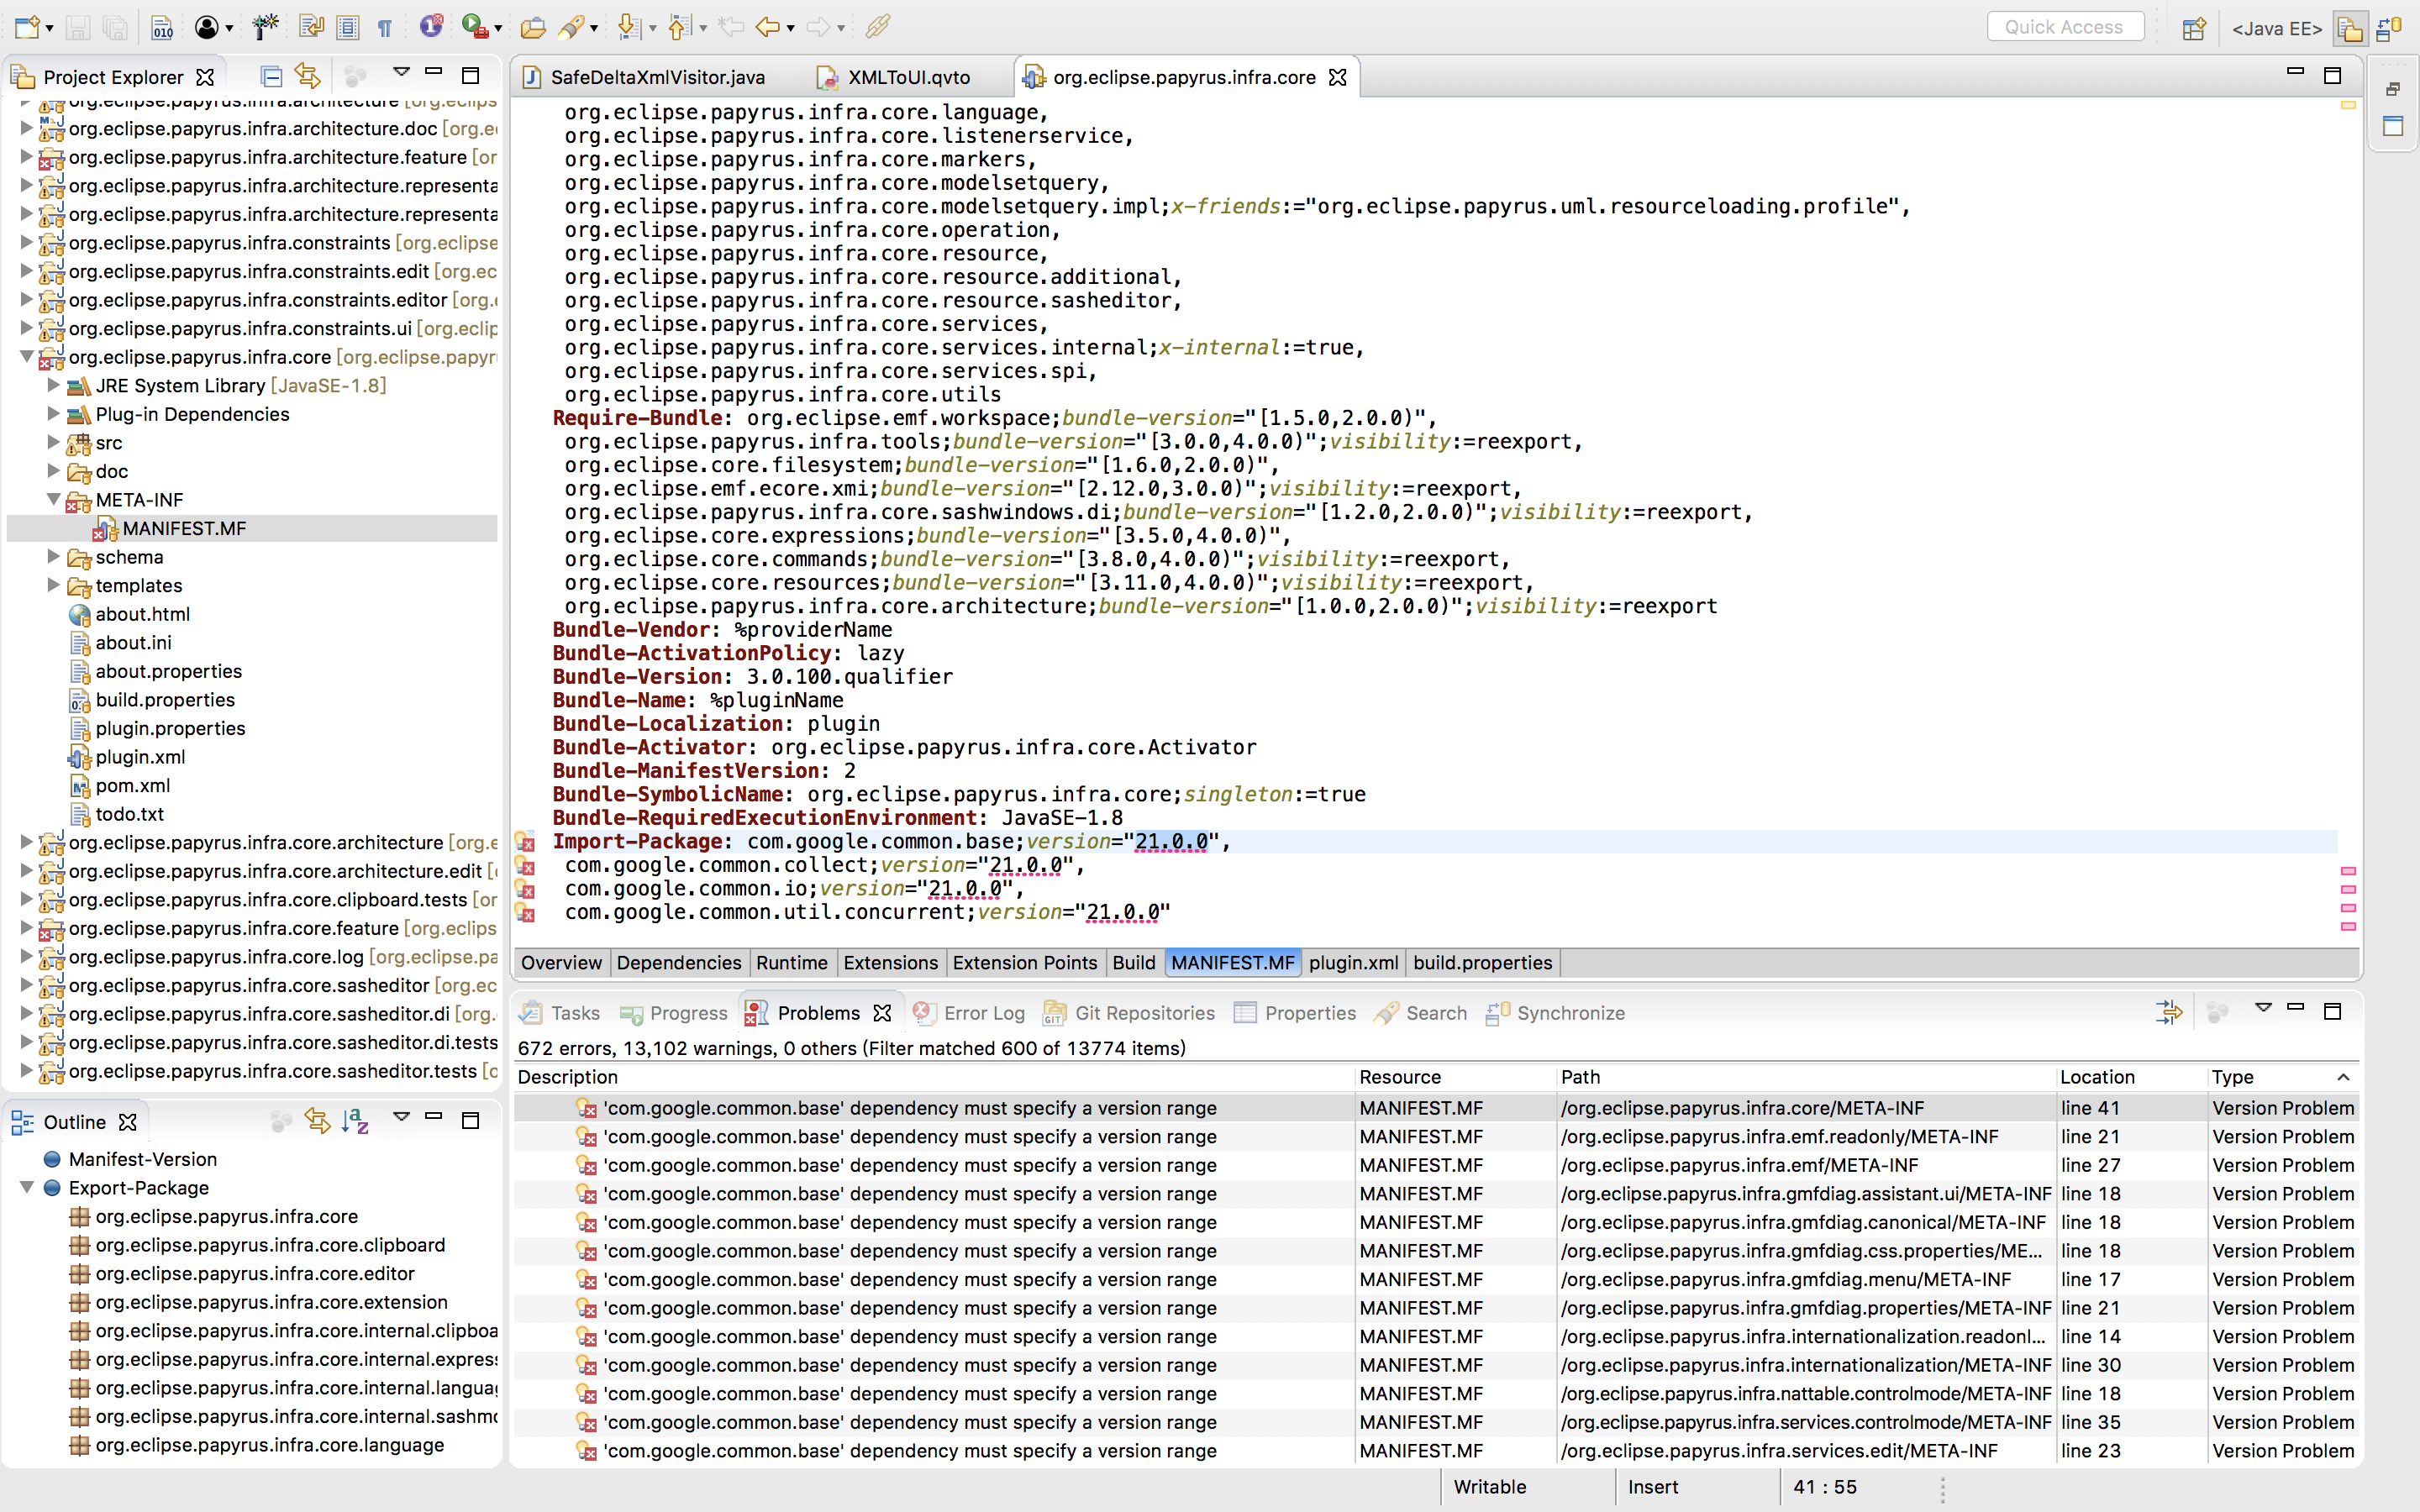Click the user profile toolbar icon

(206, 27)
